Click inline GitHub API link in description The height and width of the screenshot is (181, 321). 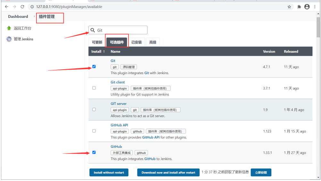(151, 137)
